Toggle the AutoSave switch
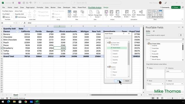The width and height of the screenshot is (185, 104). [x=14, y=3]
